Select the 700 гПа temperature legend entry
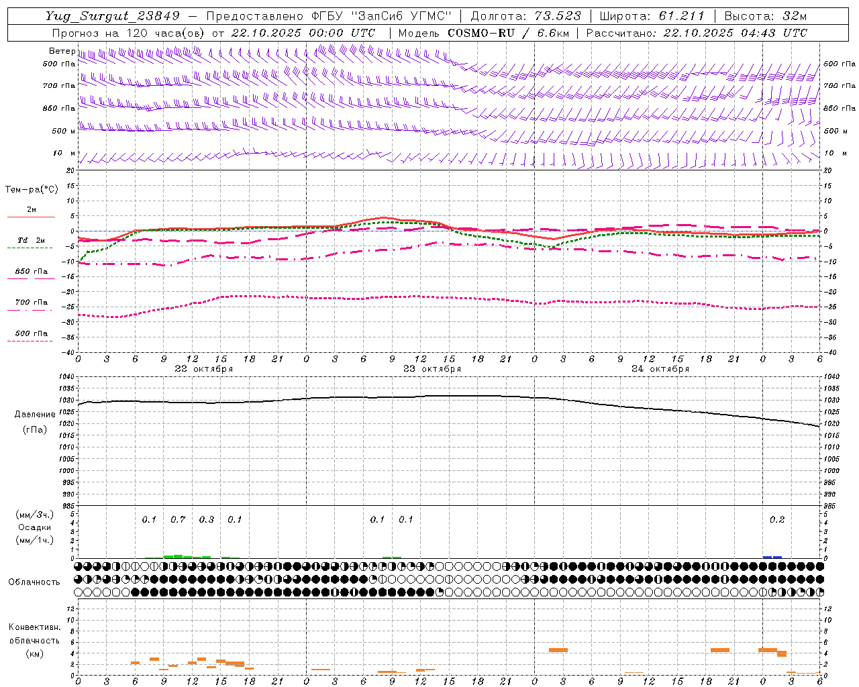This screenshot has width=859, height=687. (31, 303)
